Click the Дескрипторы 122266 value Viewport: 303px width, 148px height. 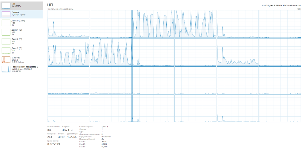pyautogui.click(x=72, y=137)
